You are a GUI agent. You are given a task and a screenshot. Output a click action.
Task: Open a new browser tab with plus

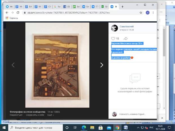pyautogui.click(x=123, y=7)
